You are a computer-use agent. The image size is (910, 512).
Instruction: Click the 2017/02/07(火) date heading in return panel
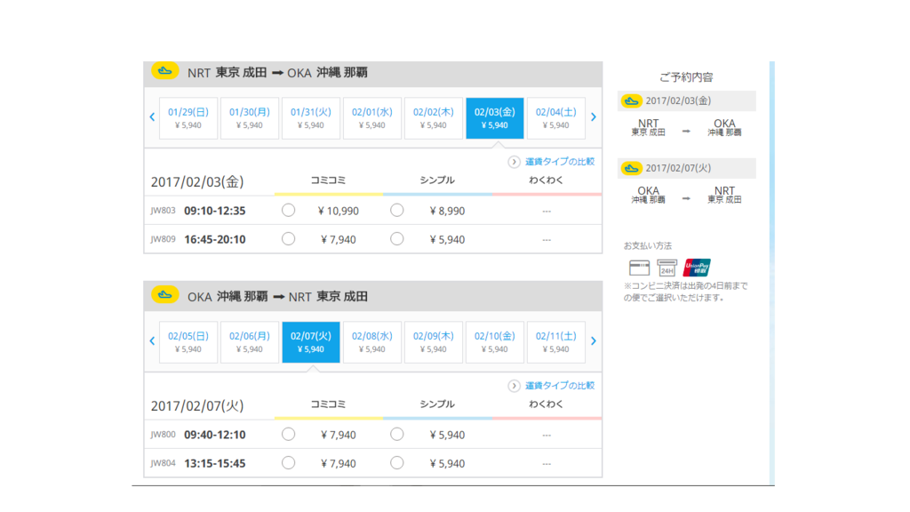[197, 406]
